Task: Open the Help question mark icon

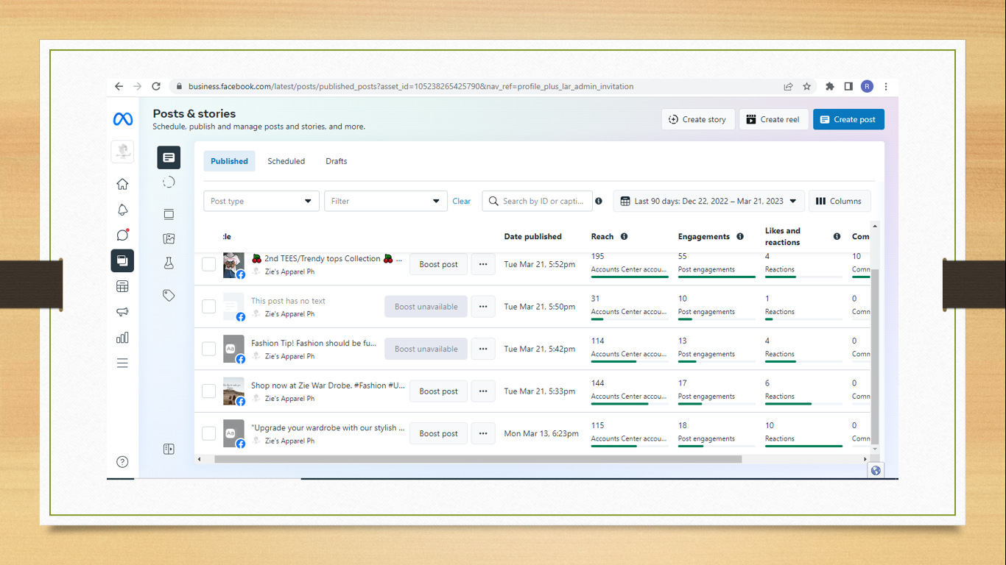Action: click(x=122, y=462)
